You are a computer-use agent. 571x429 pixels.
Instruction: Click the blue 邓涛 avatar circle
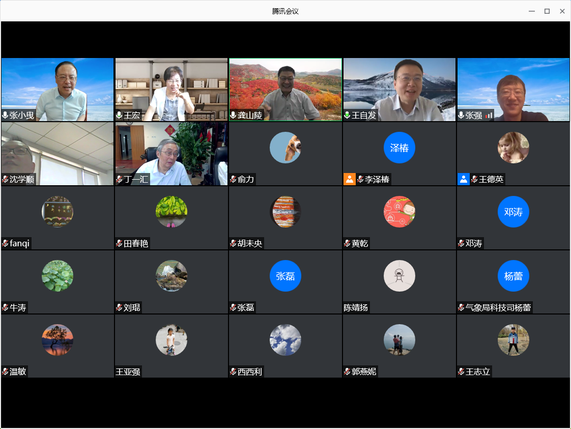tap(513, 212)
